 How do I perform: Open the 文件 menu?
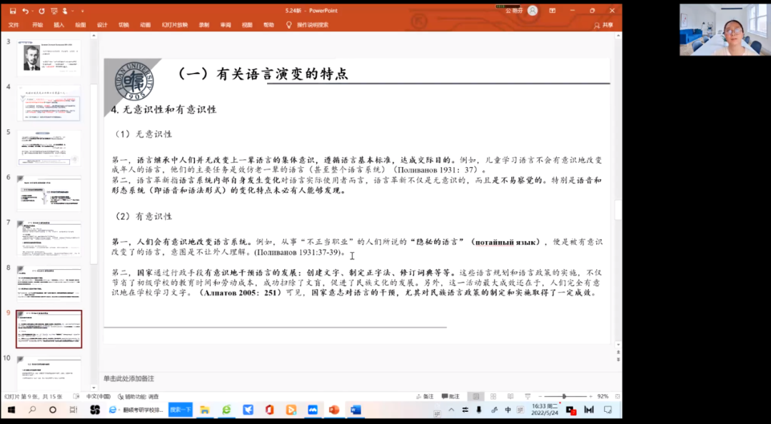pyautogui.click(x=14, y=24)
